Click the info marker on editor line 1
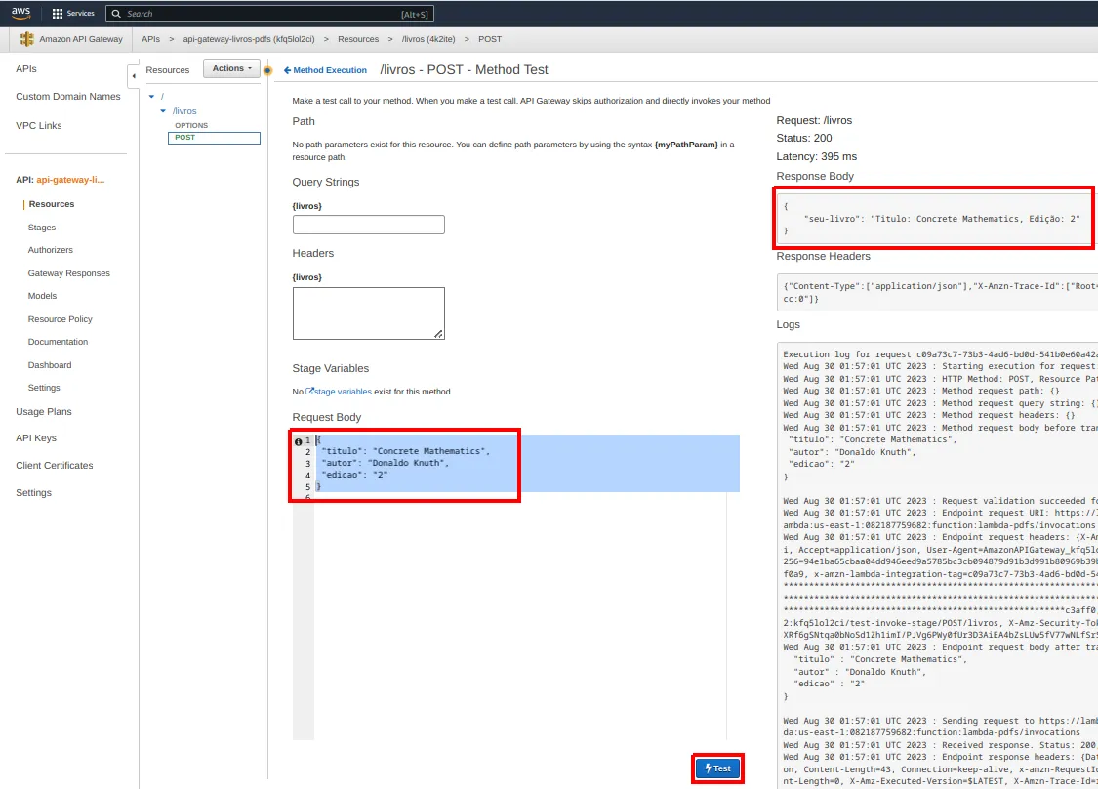Image resolution: width=1098 pixels, height=789 pixels. (x=299, y=441)
